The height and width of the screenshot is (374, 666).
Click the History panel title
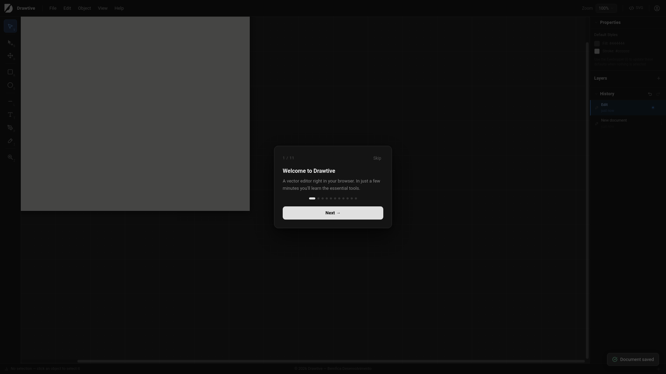[x=607, y=94]
